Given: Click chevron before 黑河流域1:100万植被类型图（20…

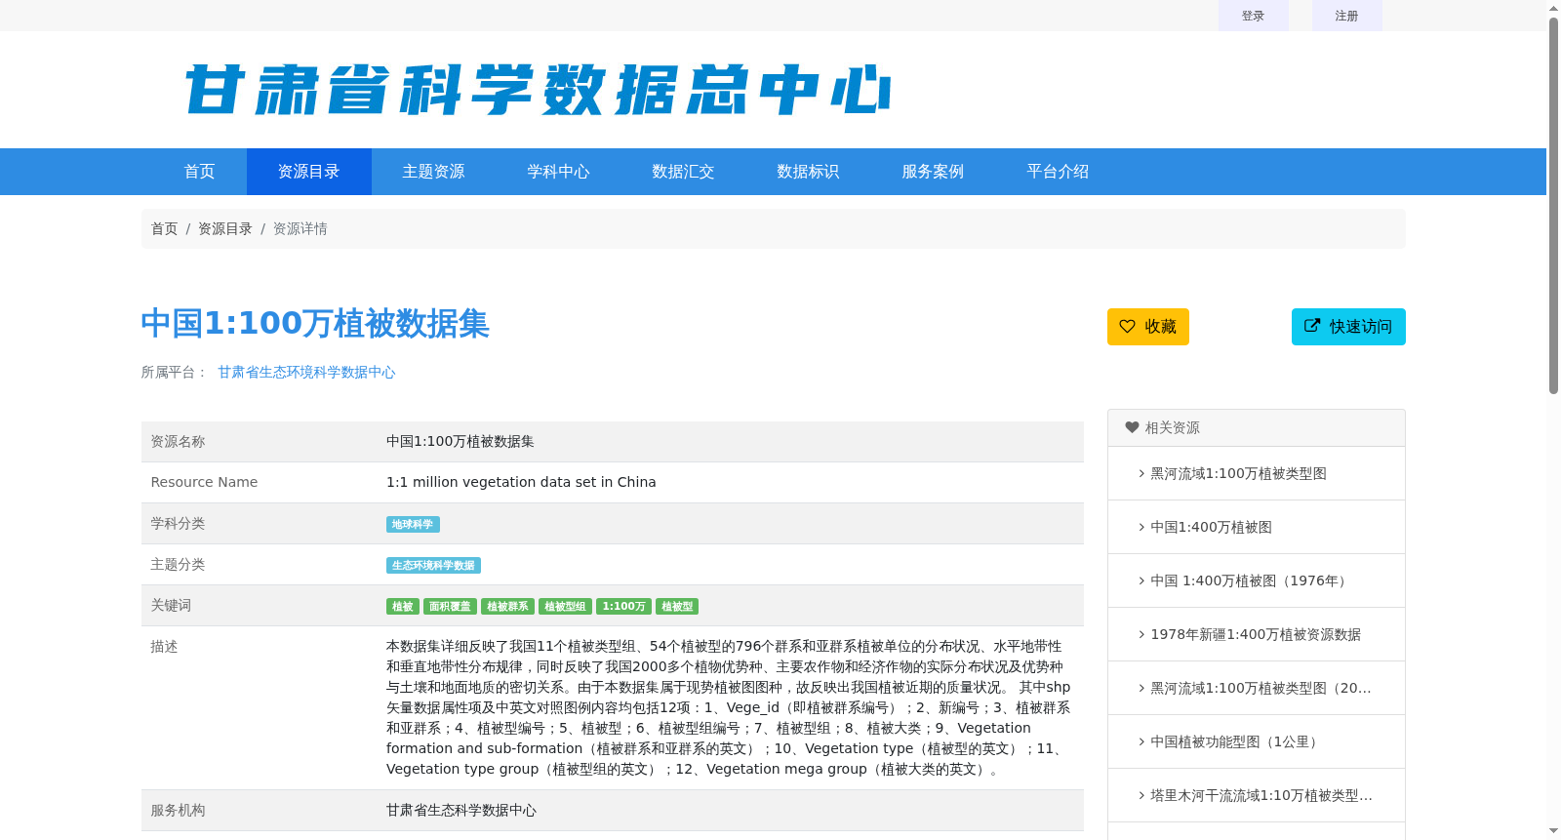Looking at the screenshot, I should 1141,688.
